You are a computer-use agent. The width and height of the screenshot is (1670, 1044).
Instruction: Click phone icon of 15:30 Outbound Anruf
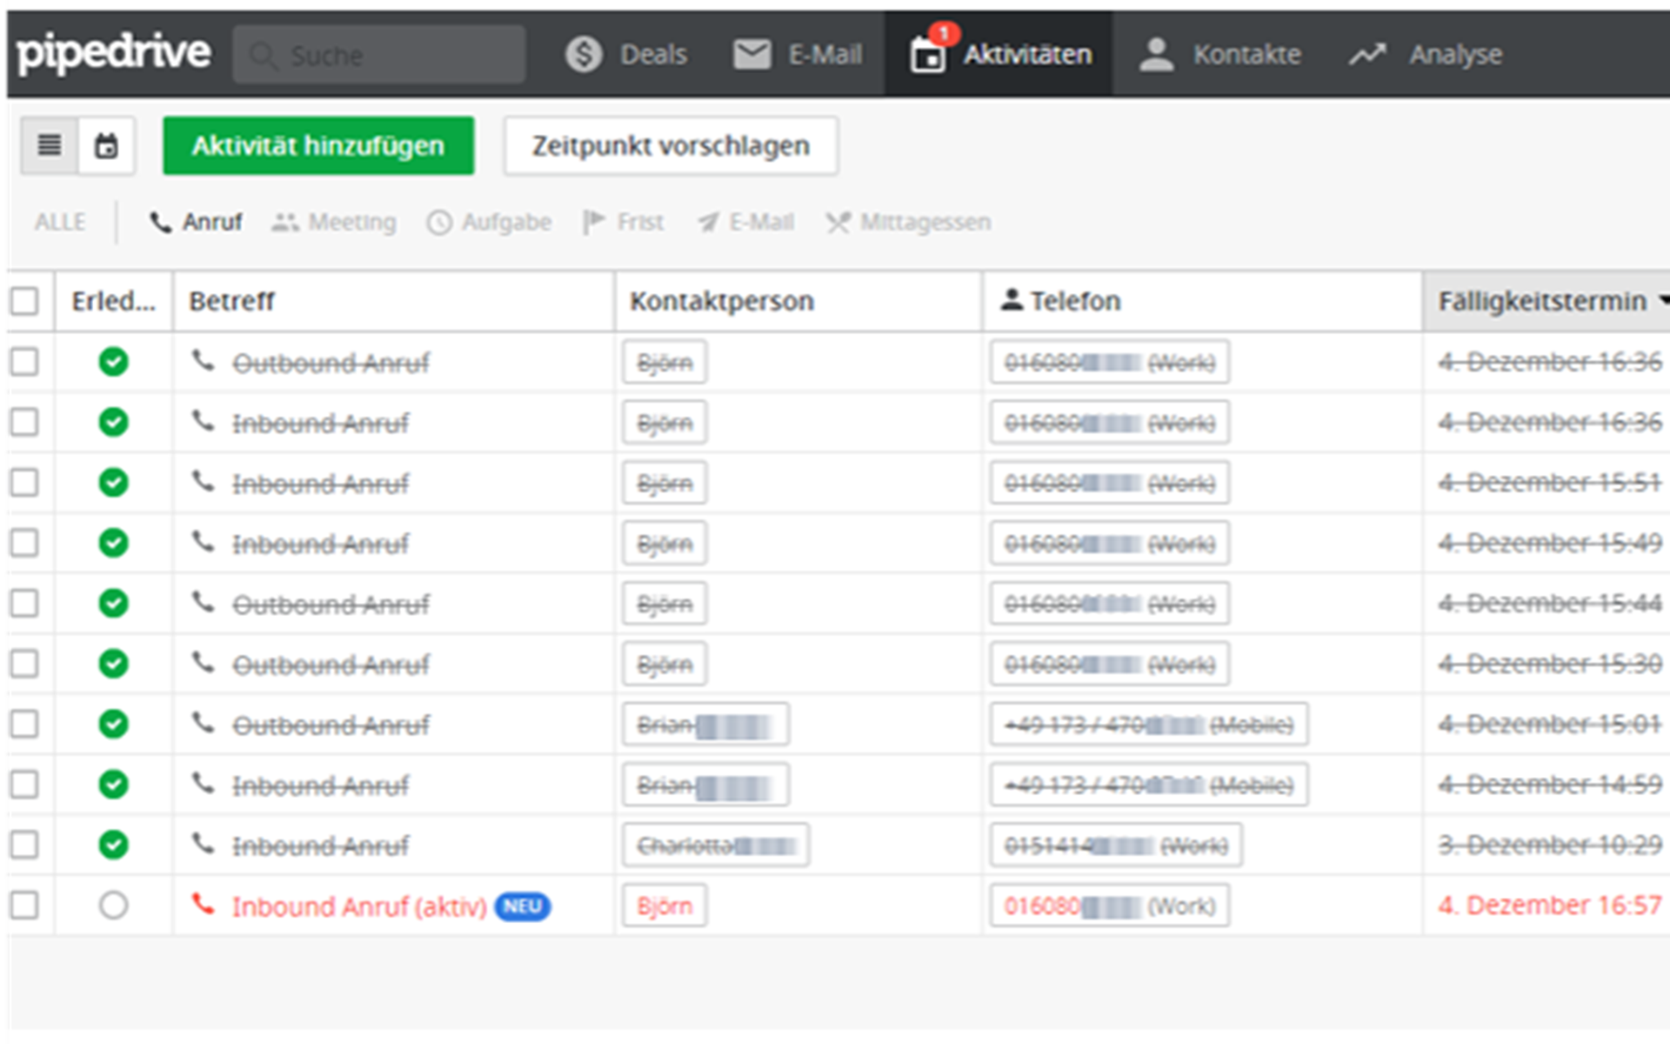coord(204,663)
